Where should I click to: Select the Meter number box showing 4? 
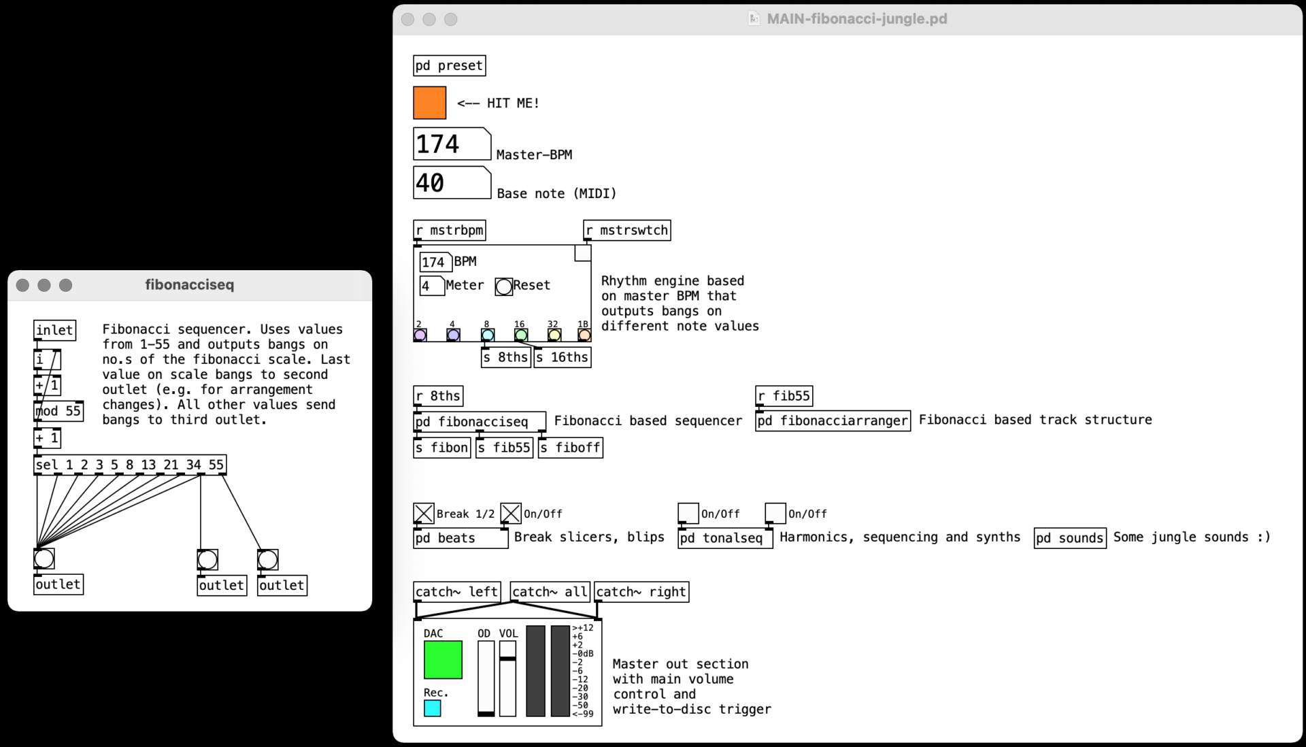coord(432,286)
